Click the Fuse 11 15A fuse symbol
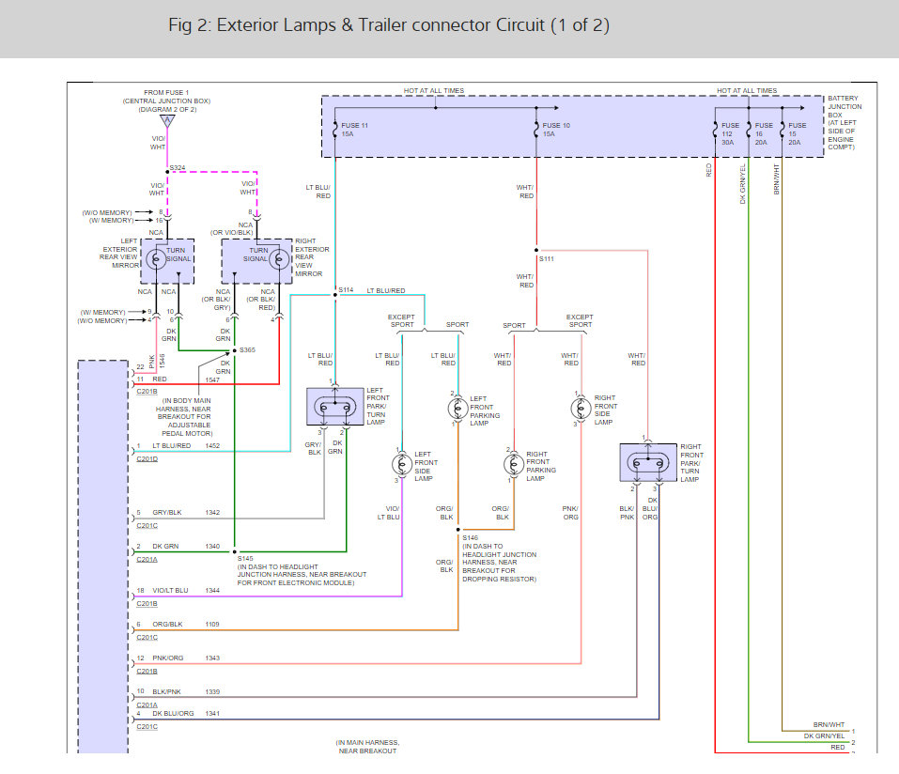The width and height of the screenshot is (899, 774). click(335, 130)
